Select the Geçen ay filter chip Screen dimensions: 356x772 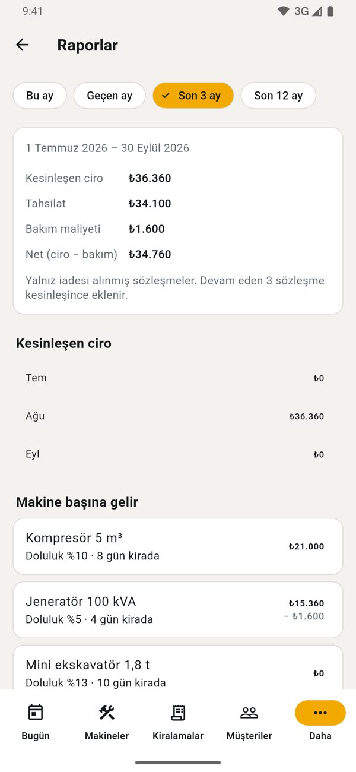(x=110, y=96)
